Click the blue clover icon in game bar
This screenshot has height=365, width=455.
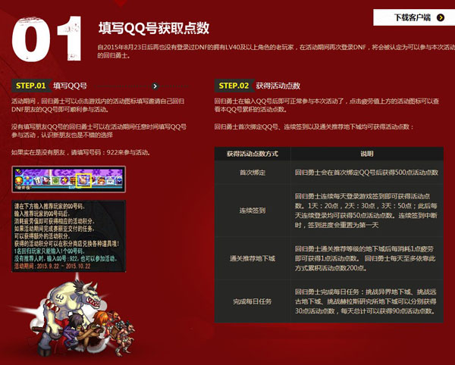pos(27,181)
